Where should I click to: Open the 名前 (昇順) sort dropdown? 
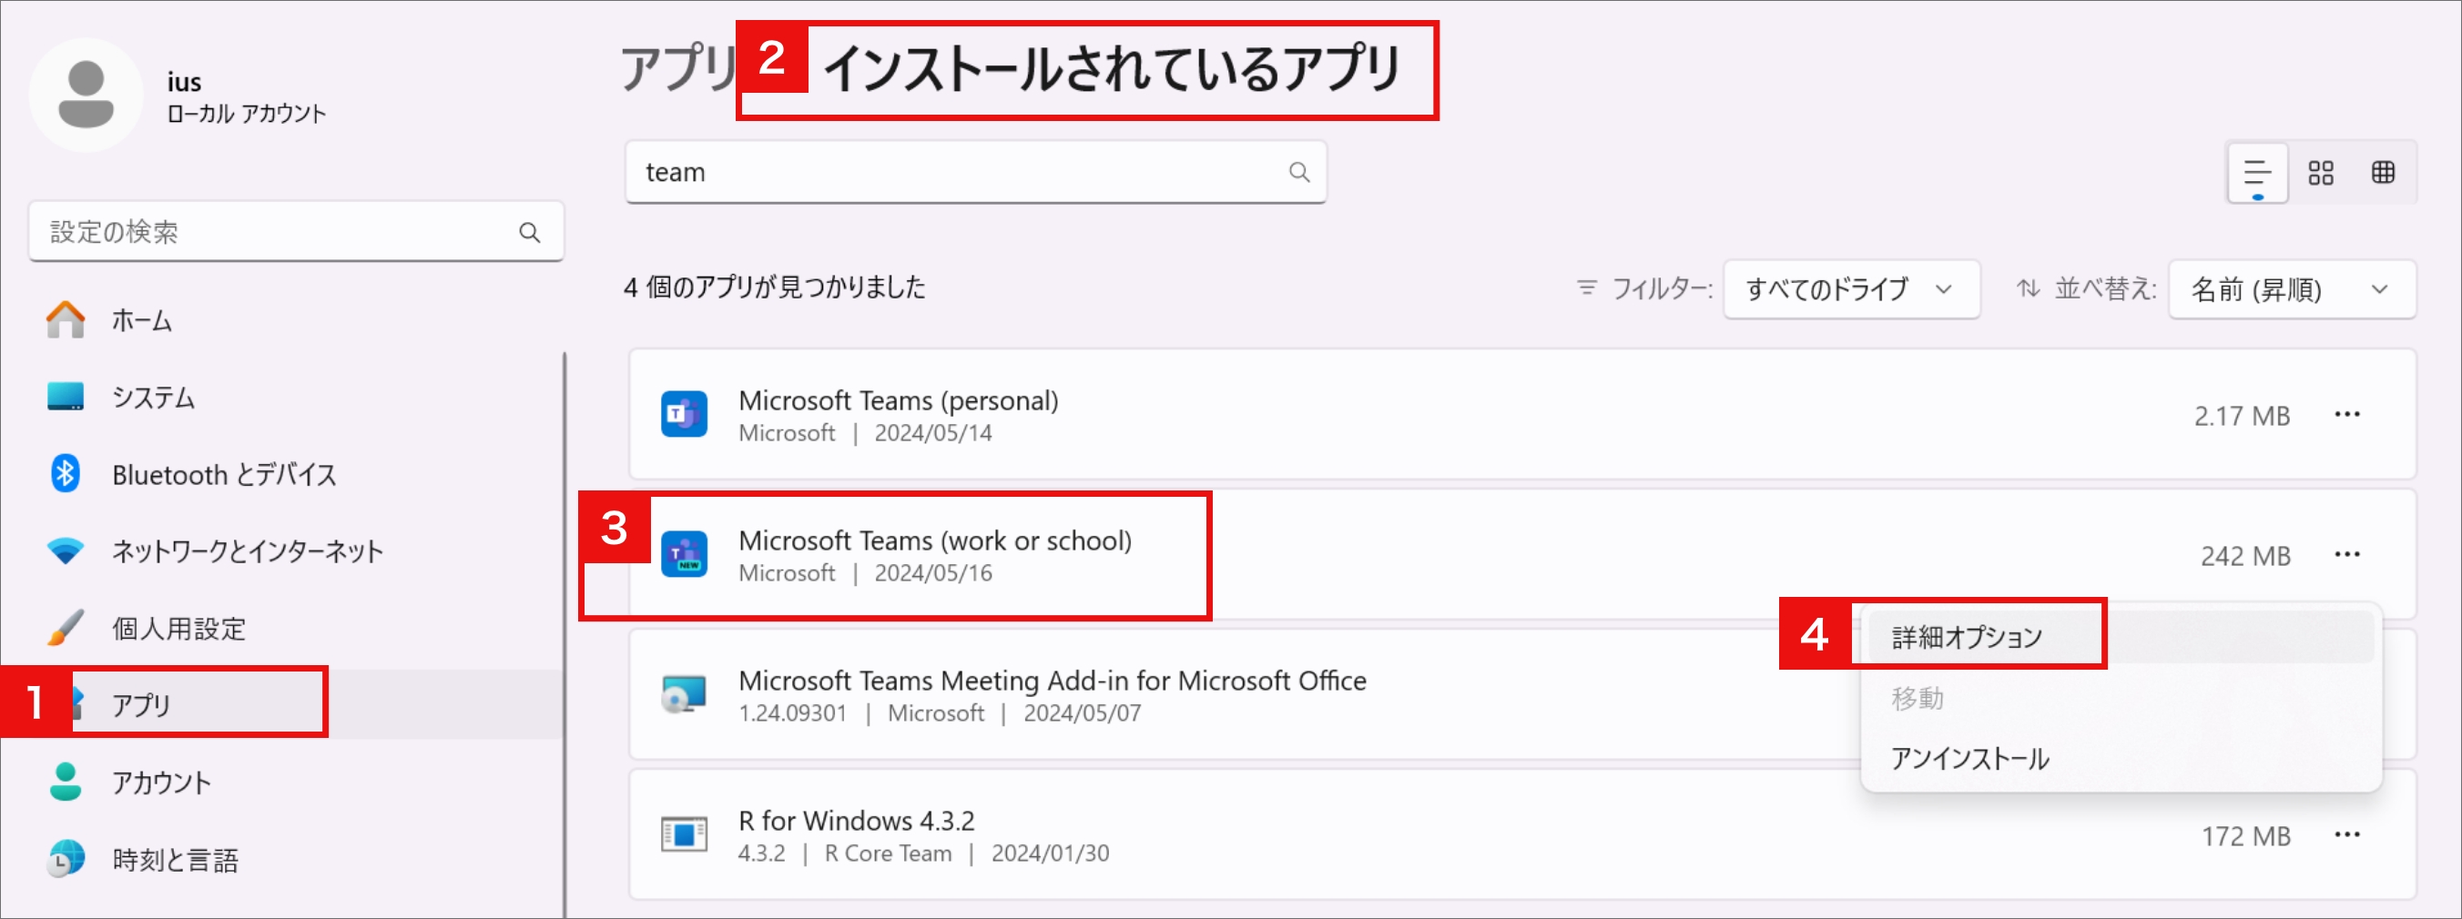2292,288
